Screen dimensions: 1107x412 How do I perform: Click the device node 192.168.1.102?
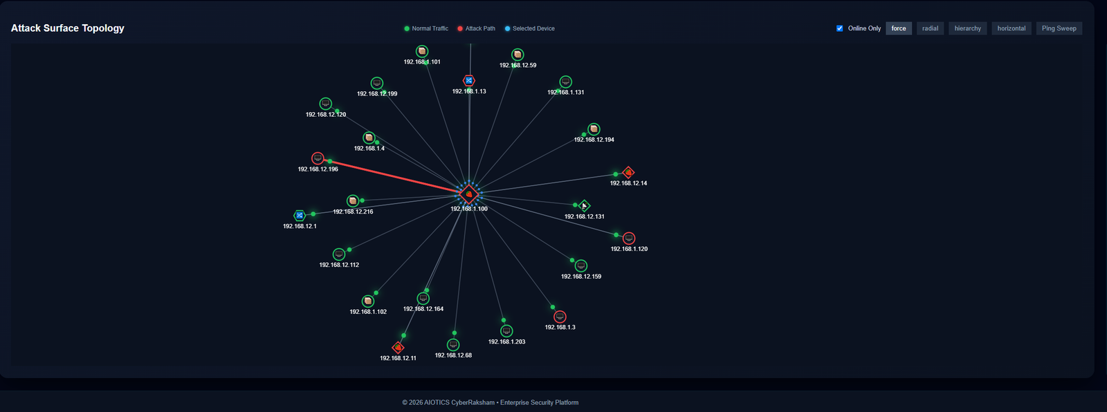tap(368, 301)
